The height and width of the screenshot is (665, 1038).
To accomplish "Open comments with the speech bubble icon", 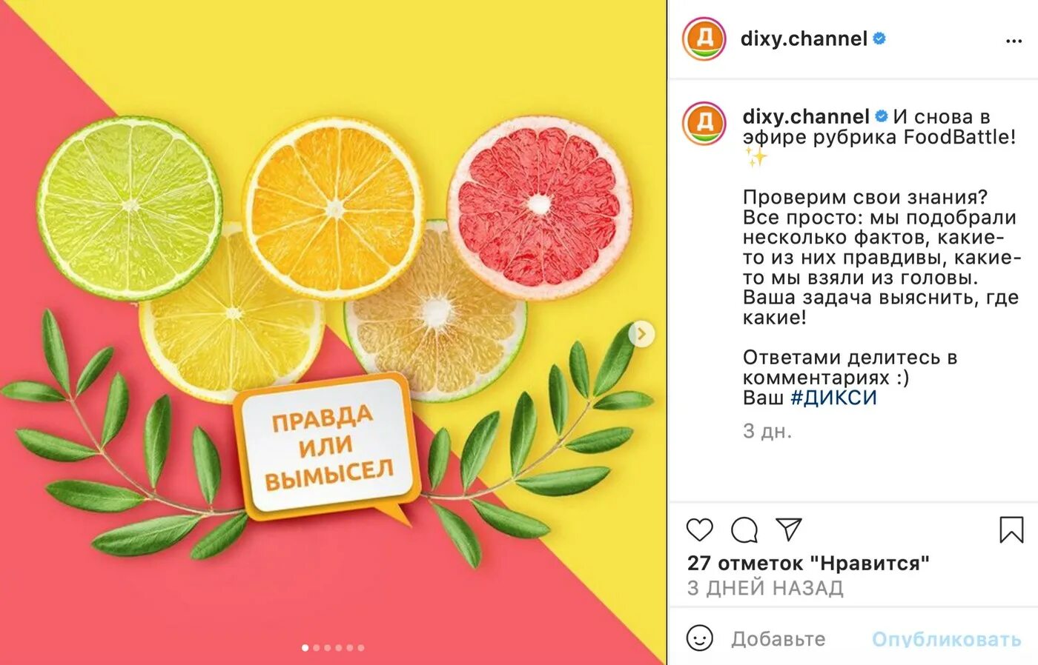I will [744, 529].
